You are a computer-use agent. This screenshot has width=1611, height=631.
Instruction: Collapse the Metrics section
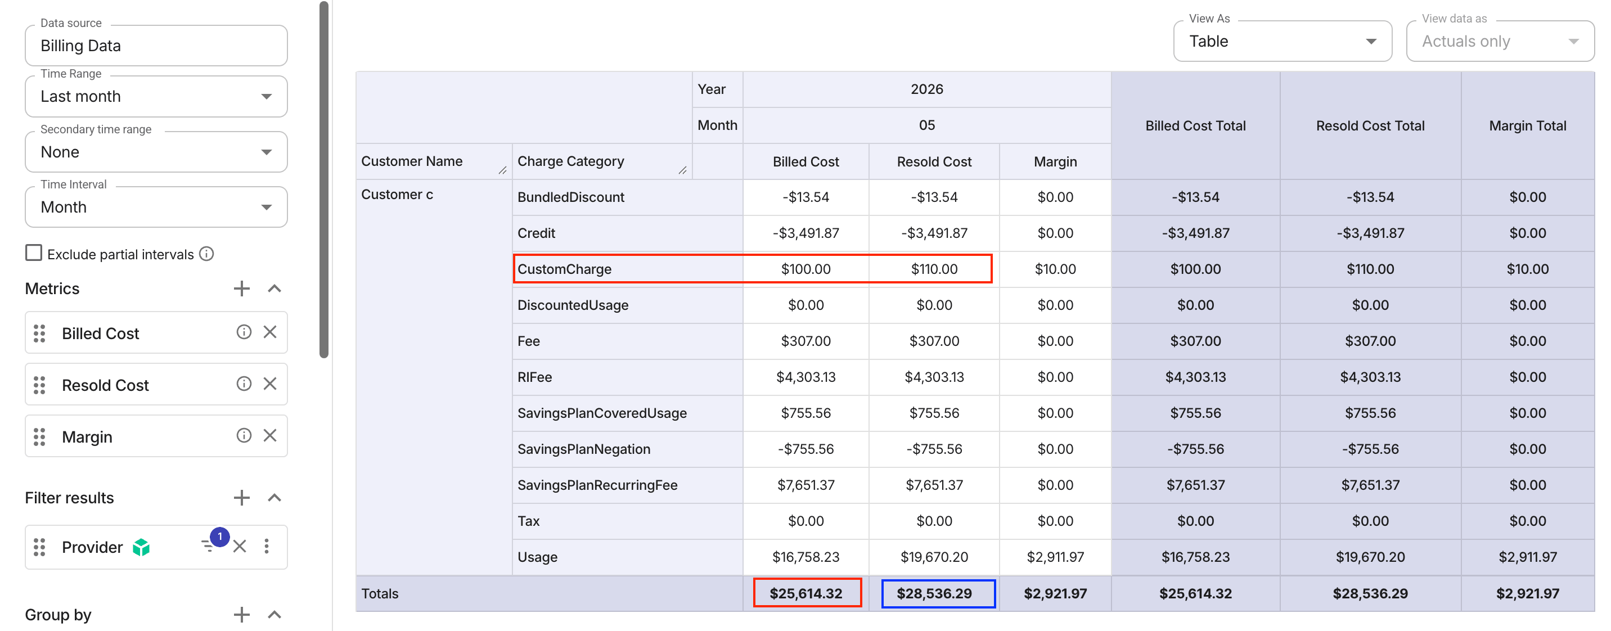(x=274, y=289)
